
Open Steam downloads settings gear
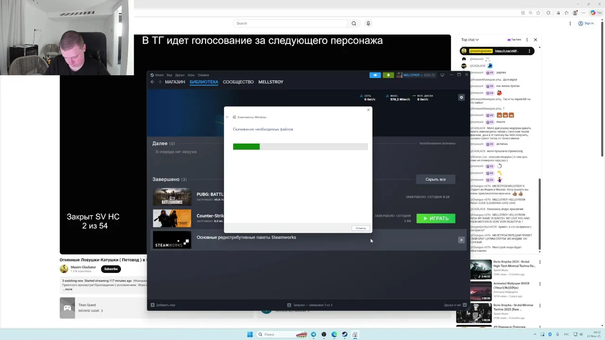pyautogui.click(x=461, y=97)
